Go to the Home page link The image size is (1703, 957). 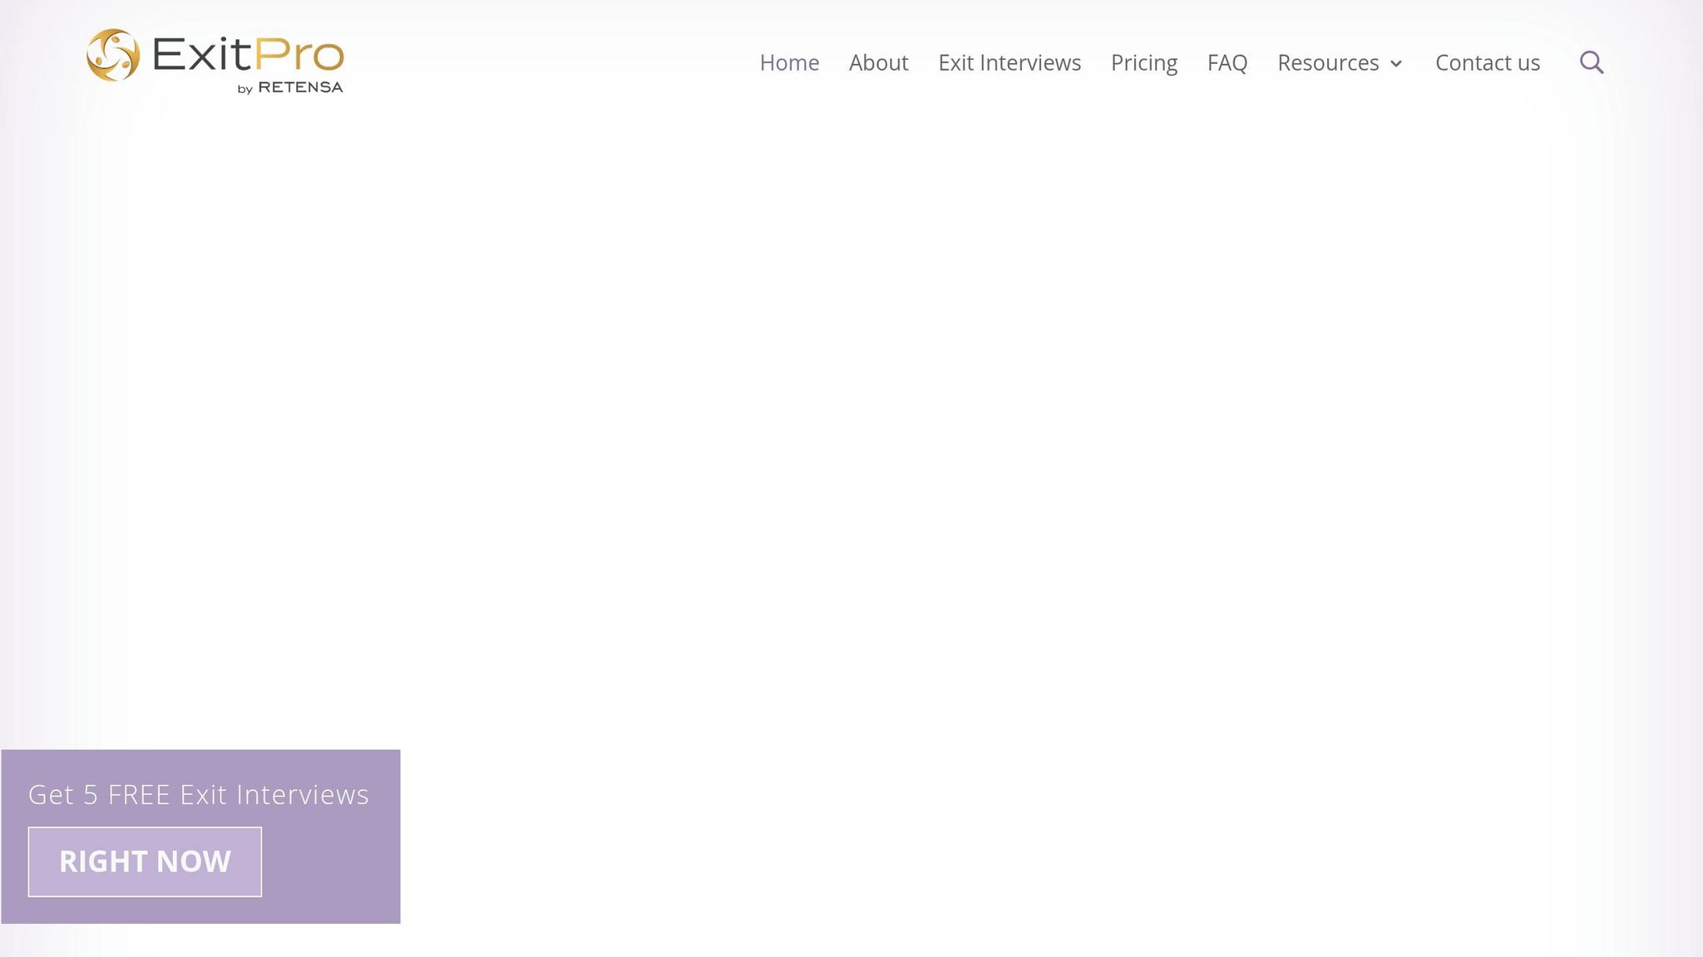(x=789, y=62)
